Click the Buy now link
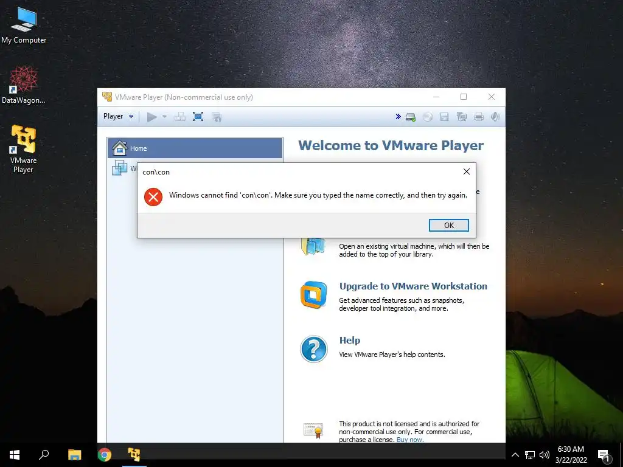 (410, 440)
